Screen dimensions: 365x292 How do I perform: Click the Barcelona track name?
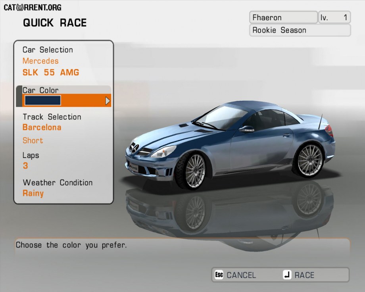point(42,127)
